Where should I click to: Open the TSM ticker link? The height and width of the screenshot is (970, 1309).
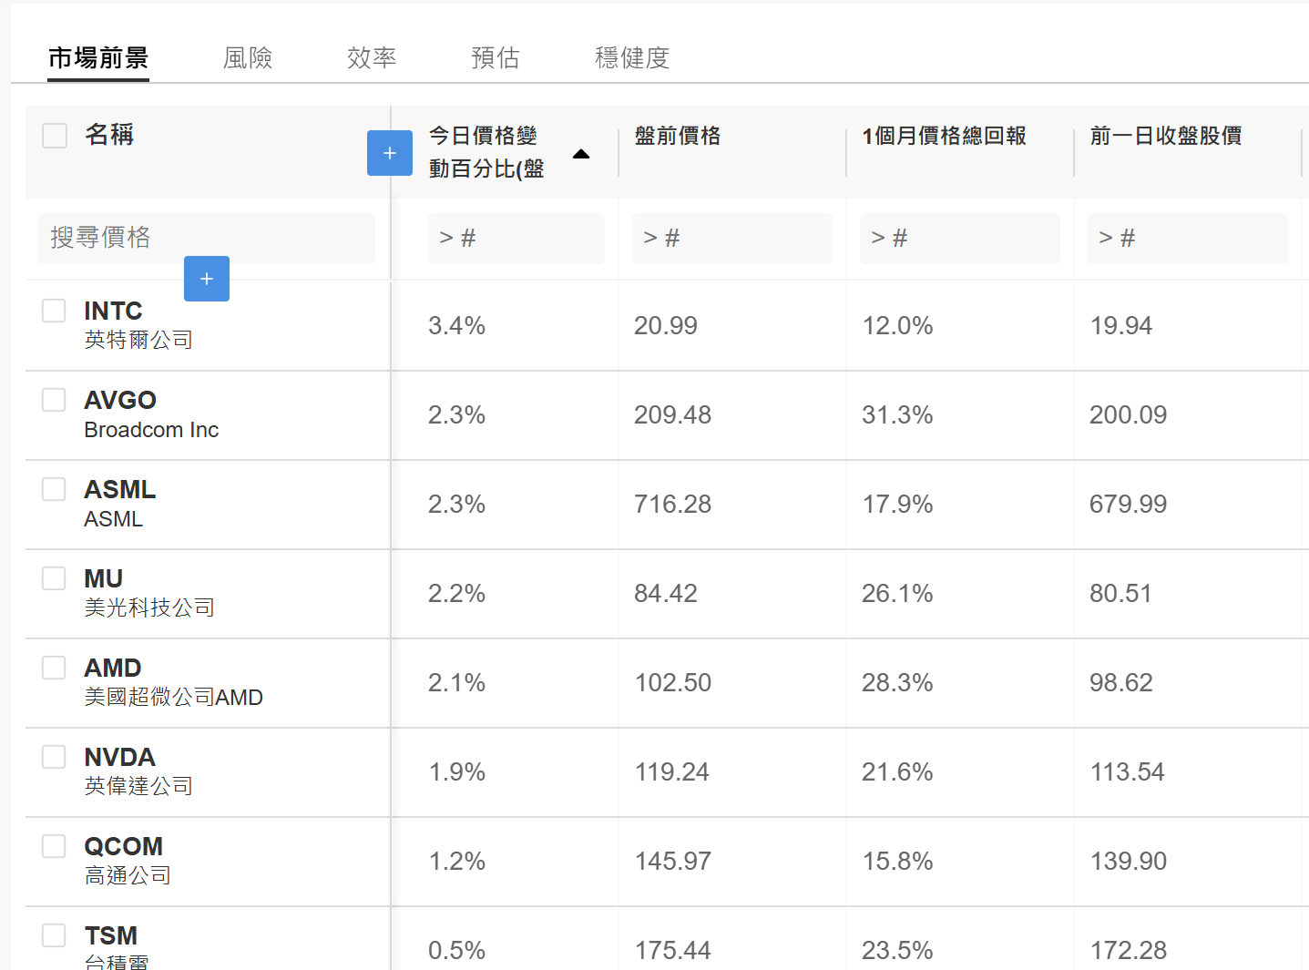(x=111, y=935)
